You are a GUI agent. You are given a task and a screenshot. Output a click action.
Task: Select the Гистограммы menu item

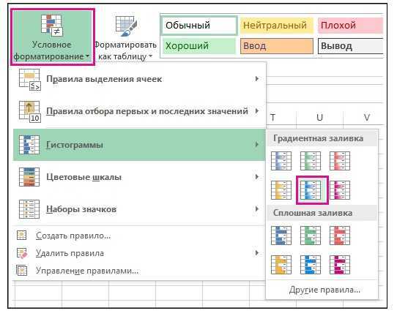point(139,145)
